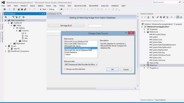Image resolution: width=184 pixels, height=103 pixels.
Task: Click the Navigate Backward toolbar icon
Action: click(5, 9)
